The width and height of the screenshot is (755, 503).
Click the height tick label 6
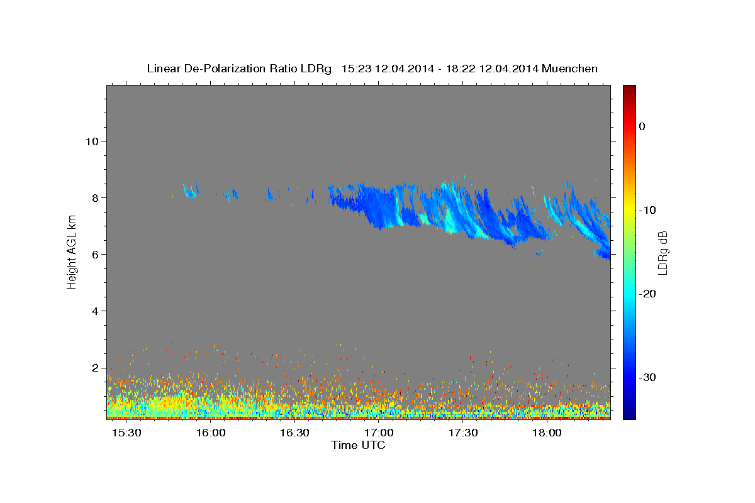click(95, 254)
